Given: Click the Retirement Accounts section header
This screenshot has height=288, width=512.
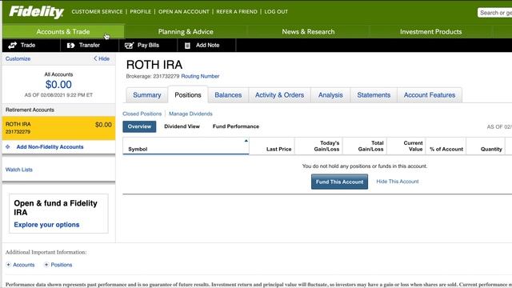Looking at the screenshot, I should tap(58, 110).
